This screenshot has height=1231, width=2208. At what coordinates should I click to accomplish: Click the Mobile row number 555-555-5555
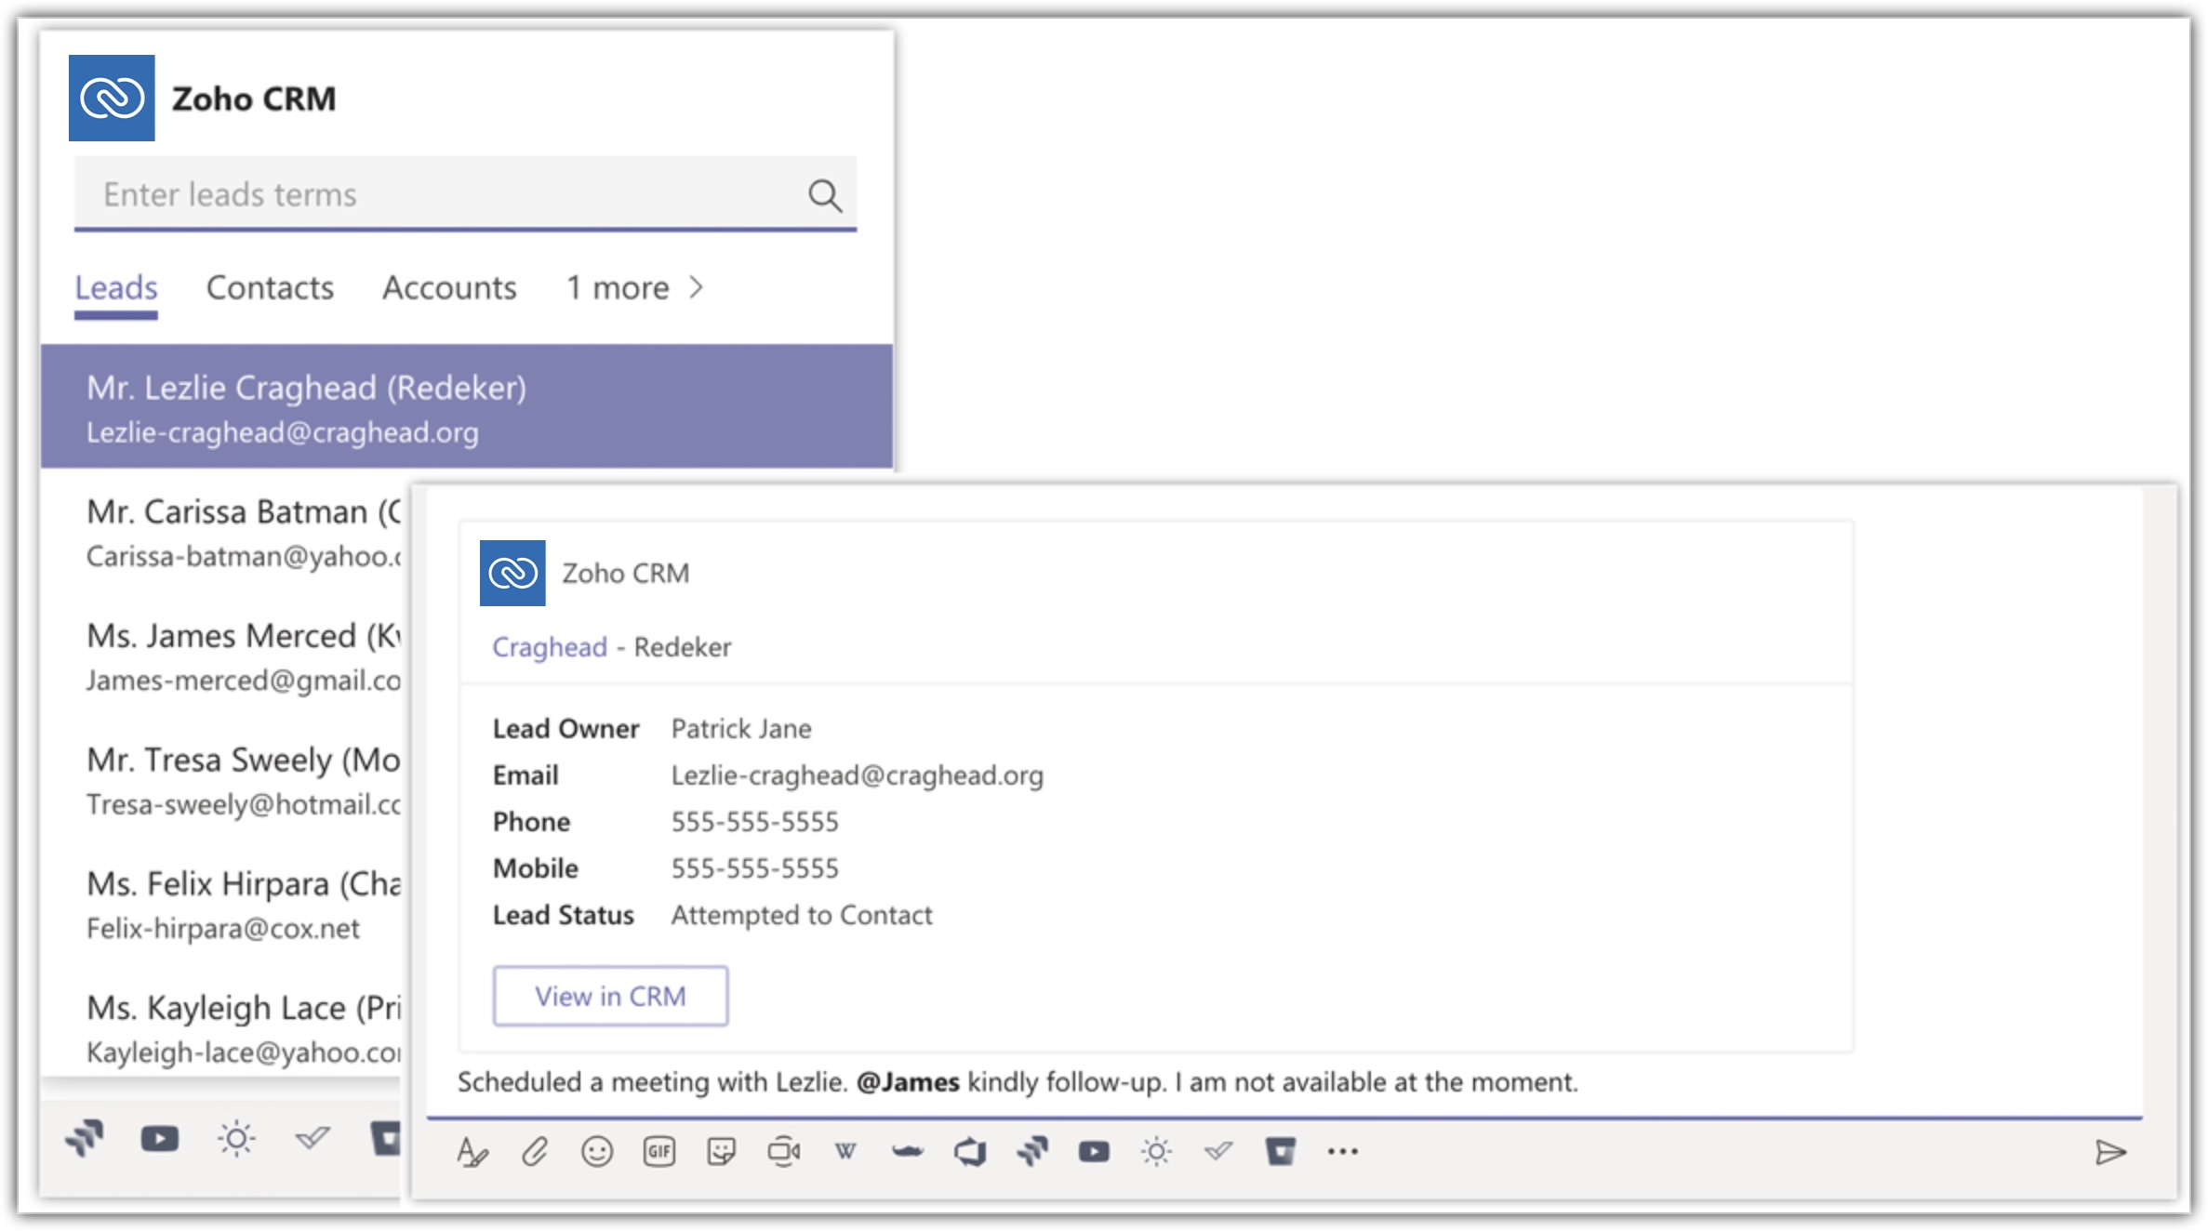click(755, 868)
